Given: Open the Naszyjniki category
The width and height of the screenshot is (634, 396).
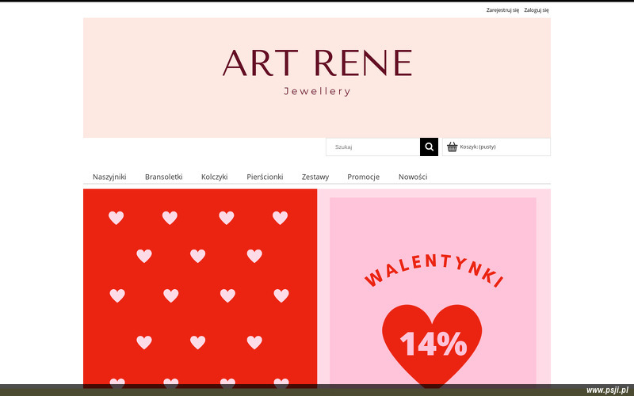Looking at the screenshot, I should point(109,177).
